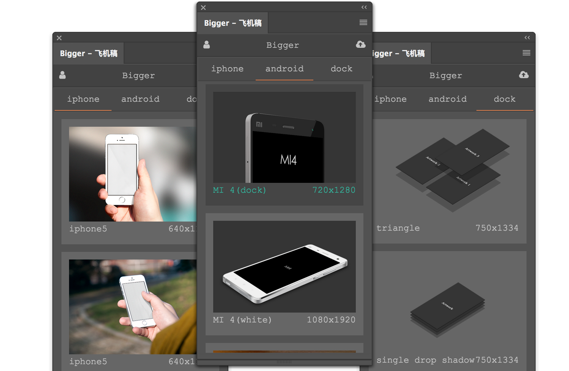Choose the MI 4 (white) mockup thumbnail
This screenshot has width=569, height=371.
[284, 267]
